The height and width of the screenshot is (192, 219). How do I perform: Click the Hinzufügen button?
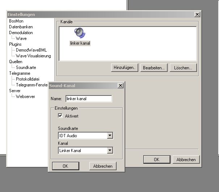click(125, 68)
